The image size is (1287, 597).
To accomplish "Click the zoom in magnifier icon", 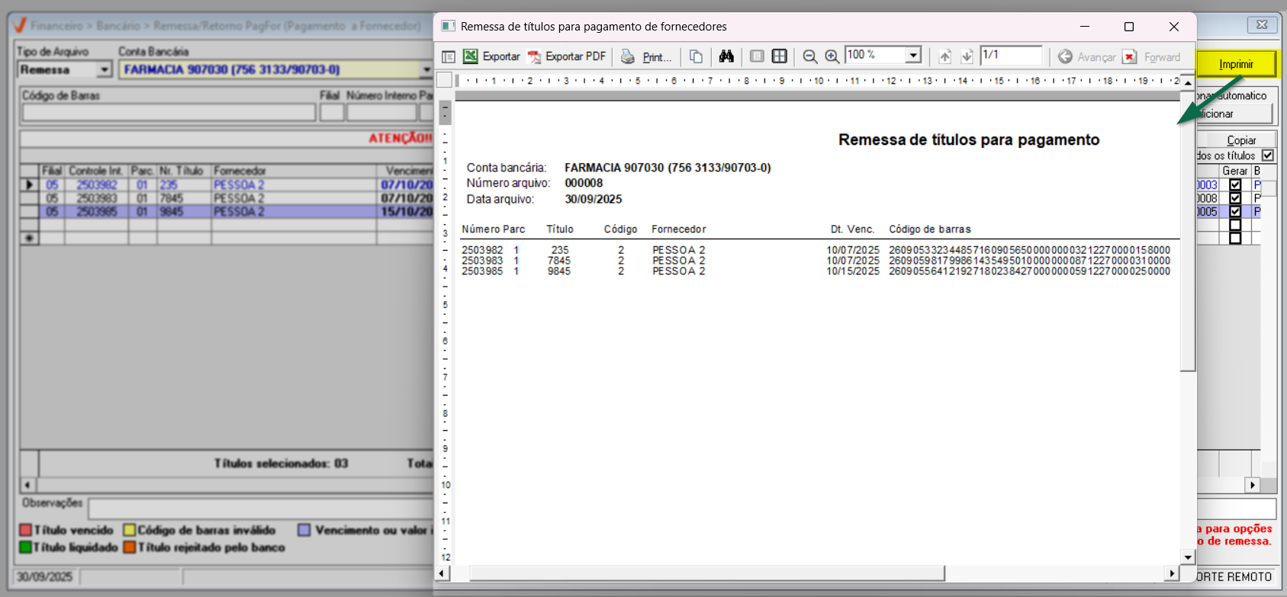I will click(x=832, y=56).
